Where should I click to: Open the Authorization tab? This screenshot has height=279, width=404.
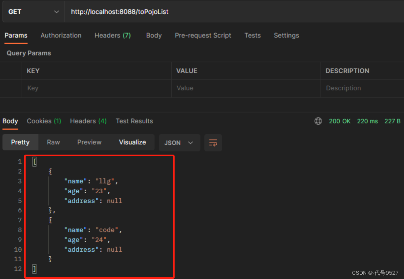(61, 35)
